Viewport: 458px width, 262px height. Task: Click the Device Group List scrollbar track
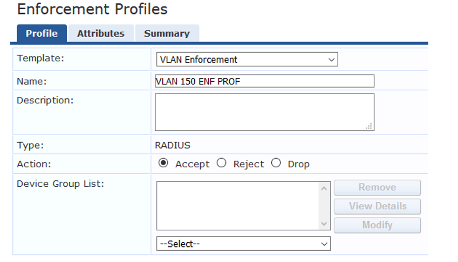324,206
